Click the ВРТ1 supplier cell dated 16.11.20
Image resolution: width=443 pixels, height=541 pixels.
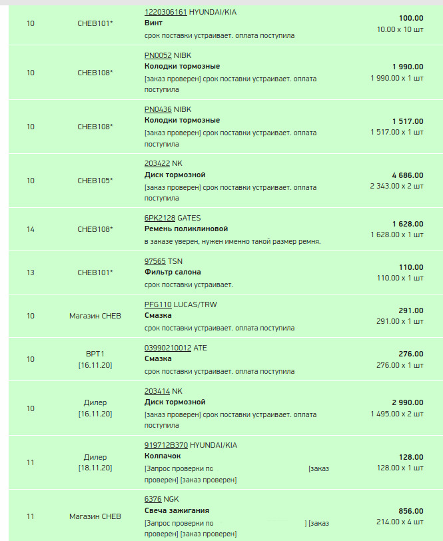pyautogui.click(x=95, y=359)
